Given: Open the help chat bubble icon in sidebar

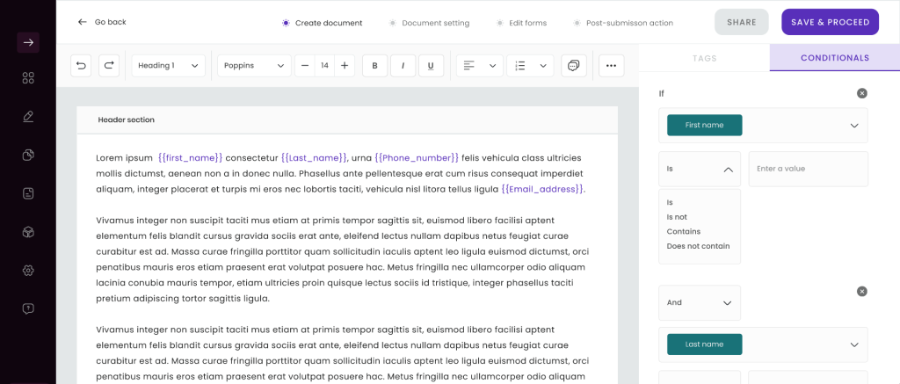Looking at the screenshot, I should click(28, 308).
